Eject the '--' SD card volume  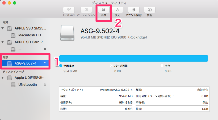coord(45,49)
